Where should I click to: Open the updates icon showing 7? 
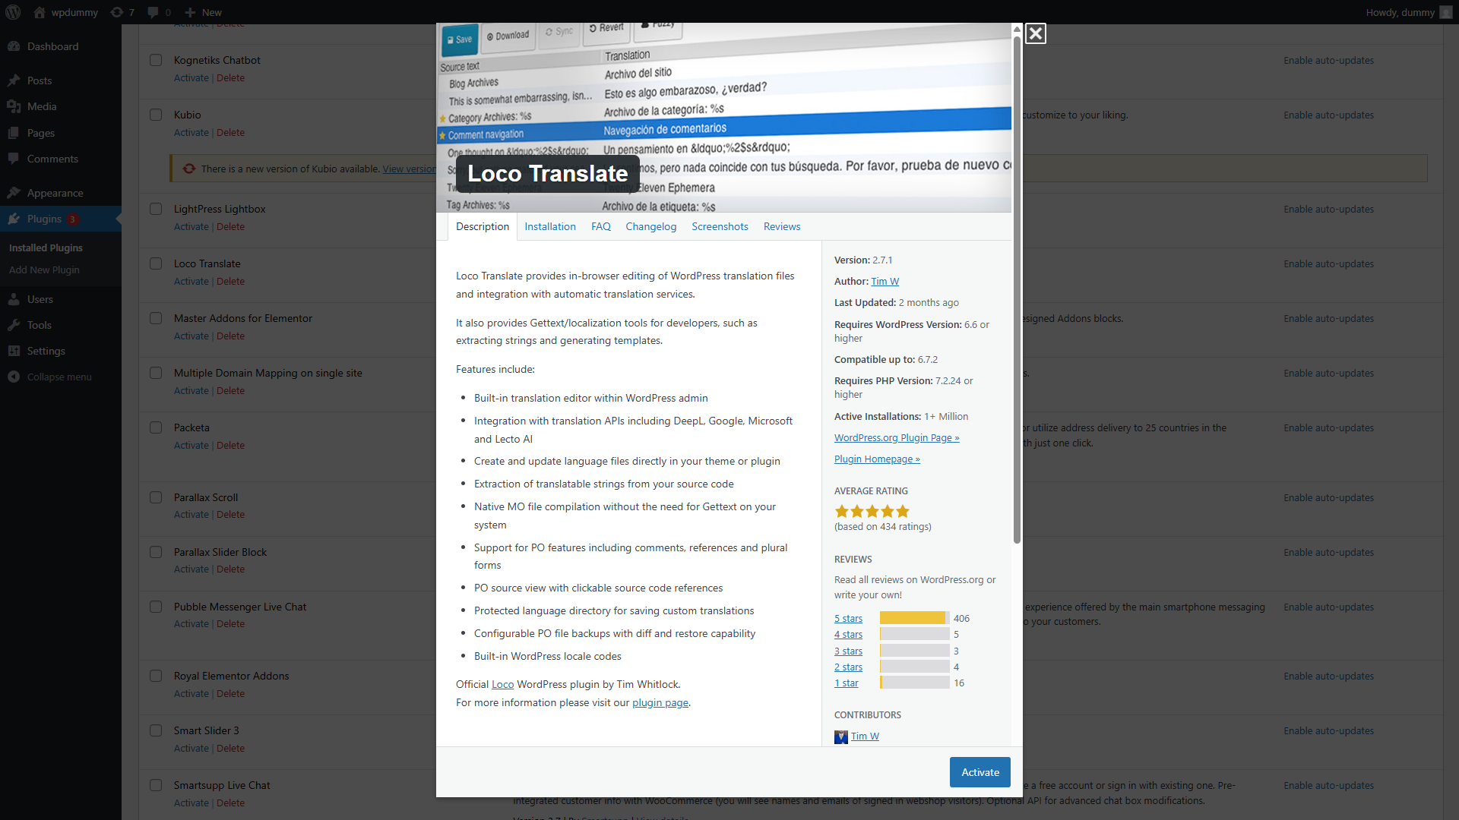coord(122,12)
